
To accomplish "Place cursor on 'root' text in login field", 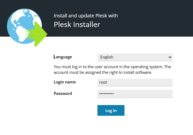I will point(103,82).
